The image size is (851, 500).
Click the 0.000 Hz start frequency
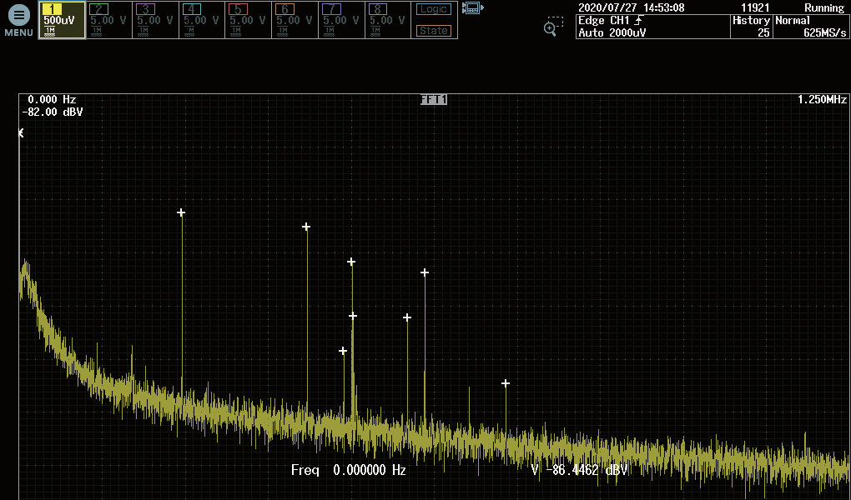pyautogui.click(x=52, y=99)
